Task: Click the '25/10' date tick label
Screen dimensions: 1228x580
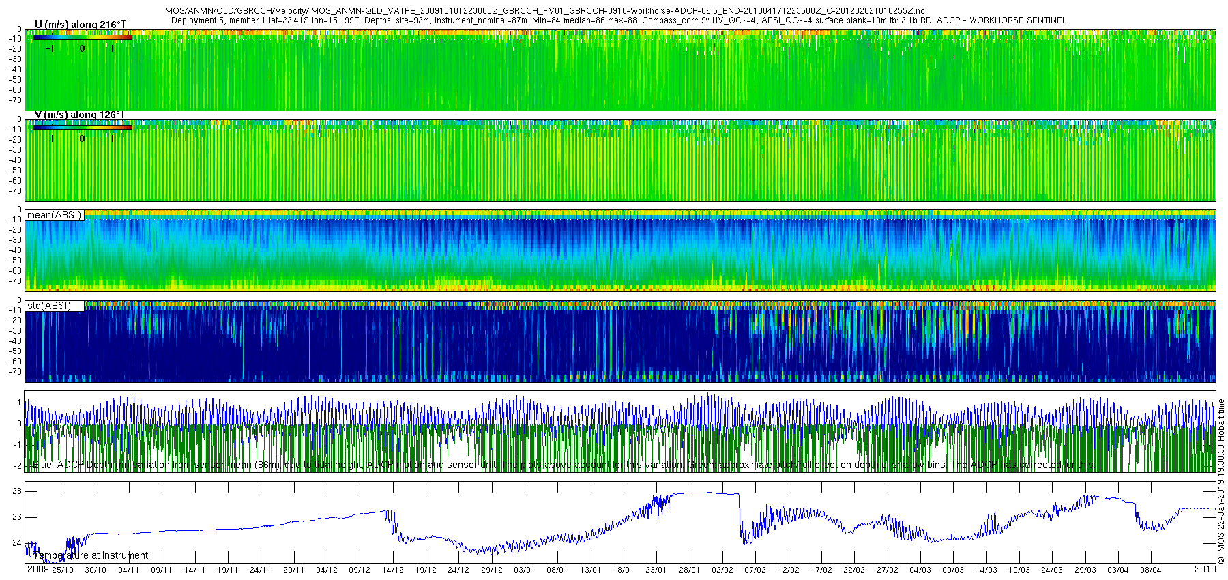Action: click(x=63, y=570)
